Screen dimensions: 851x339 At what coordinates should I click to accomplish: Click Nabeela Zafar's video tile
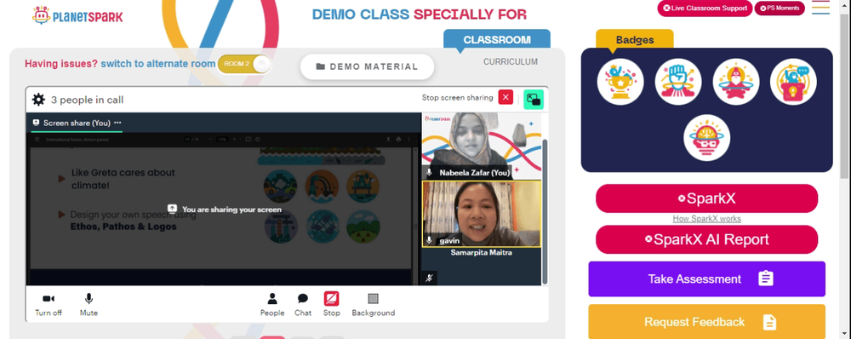click(x=482, y=146)
